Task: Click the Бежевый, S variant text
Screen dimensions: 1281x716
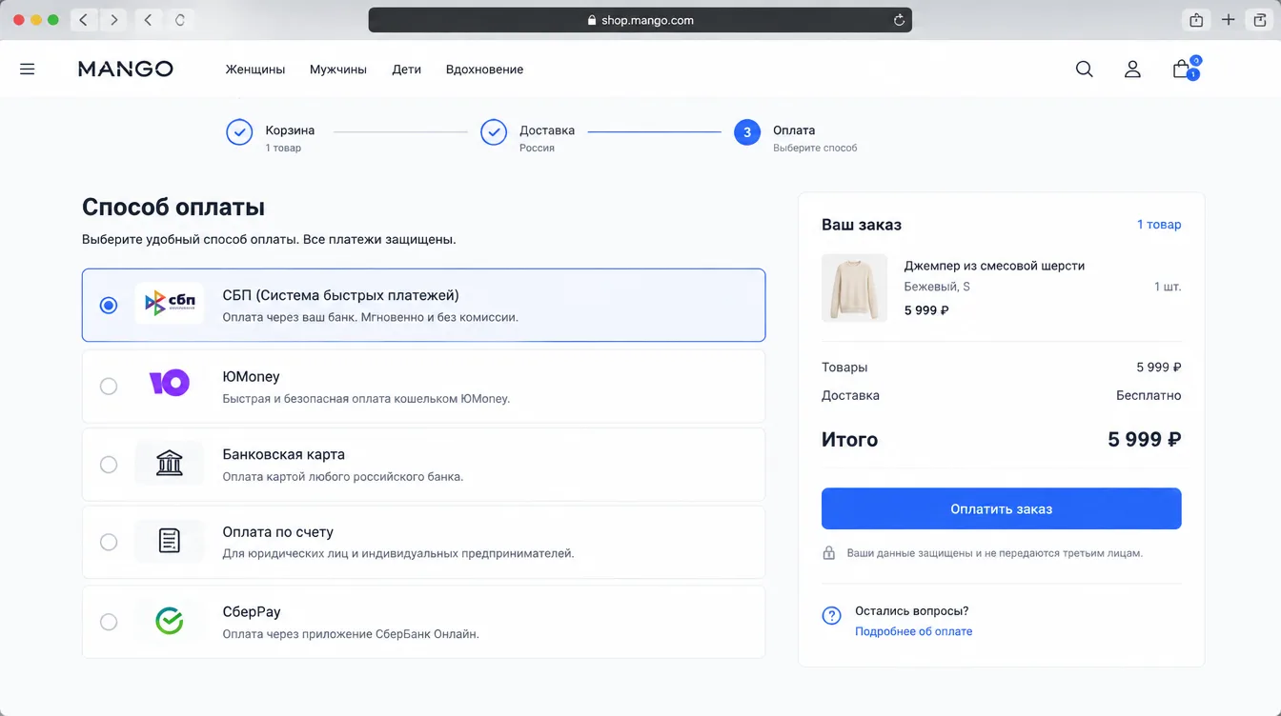Action: 937,287
